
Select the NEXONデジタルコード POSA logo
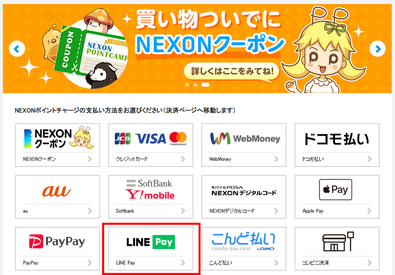coord(244,191)
